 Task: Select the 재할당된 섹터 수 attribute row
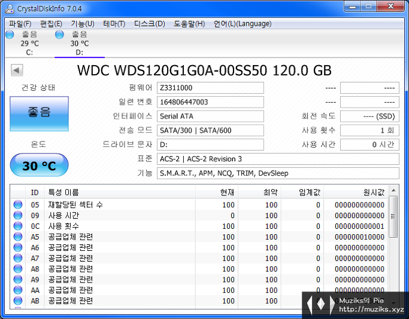tap(199, 205)
